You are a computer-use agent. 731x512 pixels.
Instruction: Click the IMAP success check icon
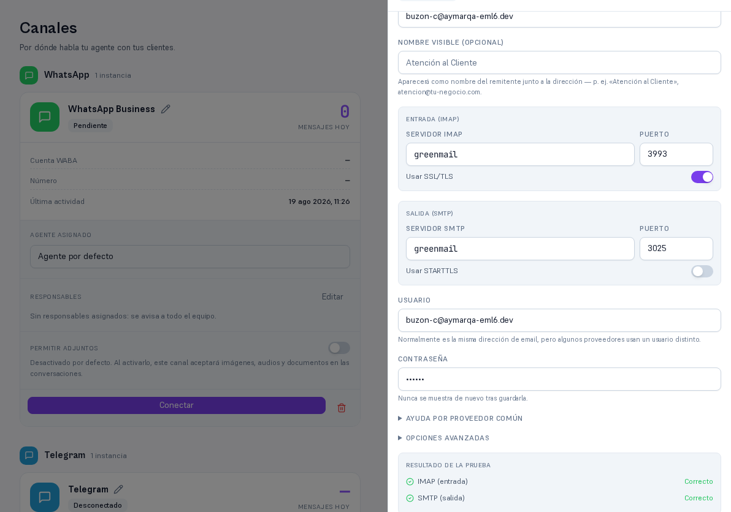click(x=410, y=482)
